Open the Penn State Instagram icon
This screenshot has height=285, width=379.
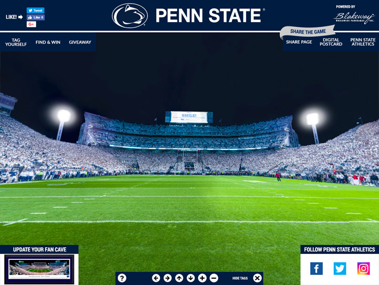[x=364, y=269]
